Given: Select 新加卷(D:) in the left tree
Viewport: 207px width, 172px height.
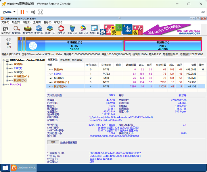Looking at the screenshot, I should [20, 80].
